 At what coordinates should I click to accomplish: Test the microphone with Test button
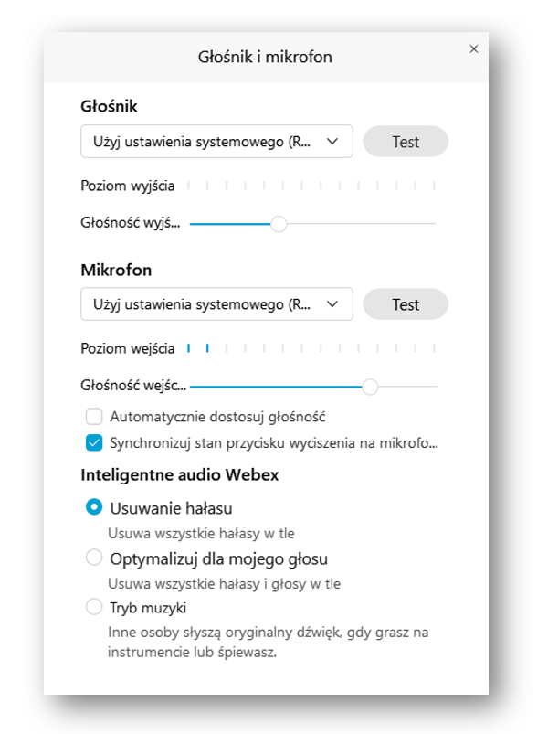pyautogui.click(x=406, y=304)
